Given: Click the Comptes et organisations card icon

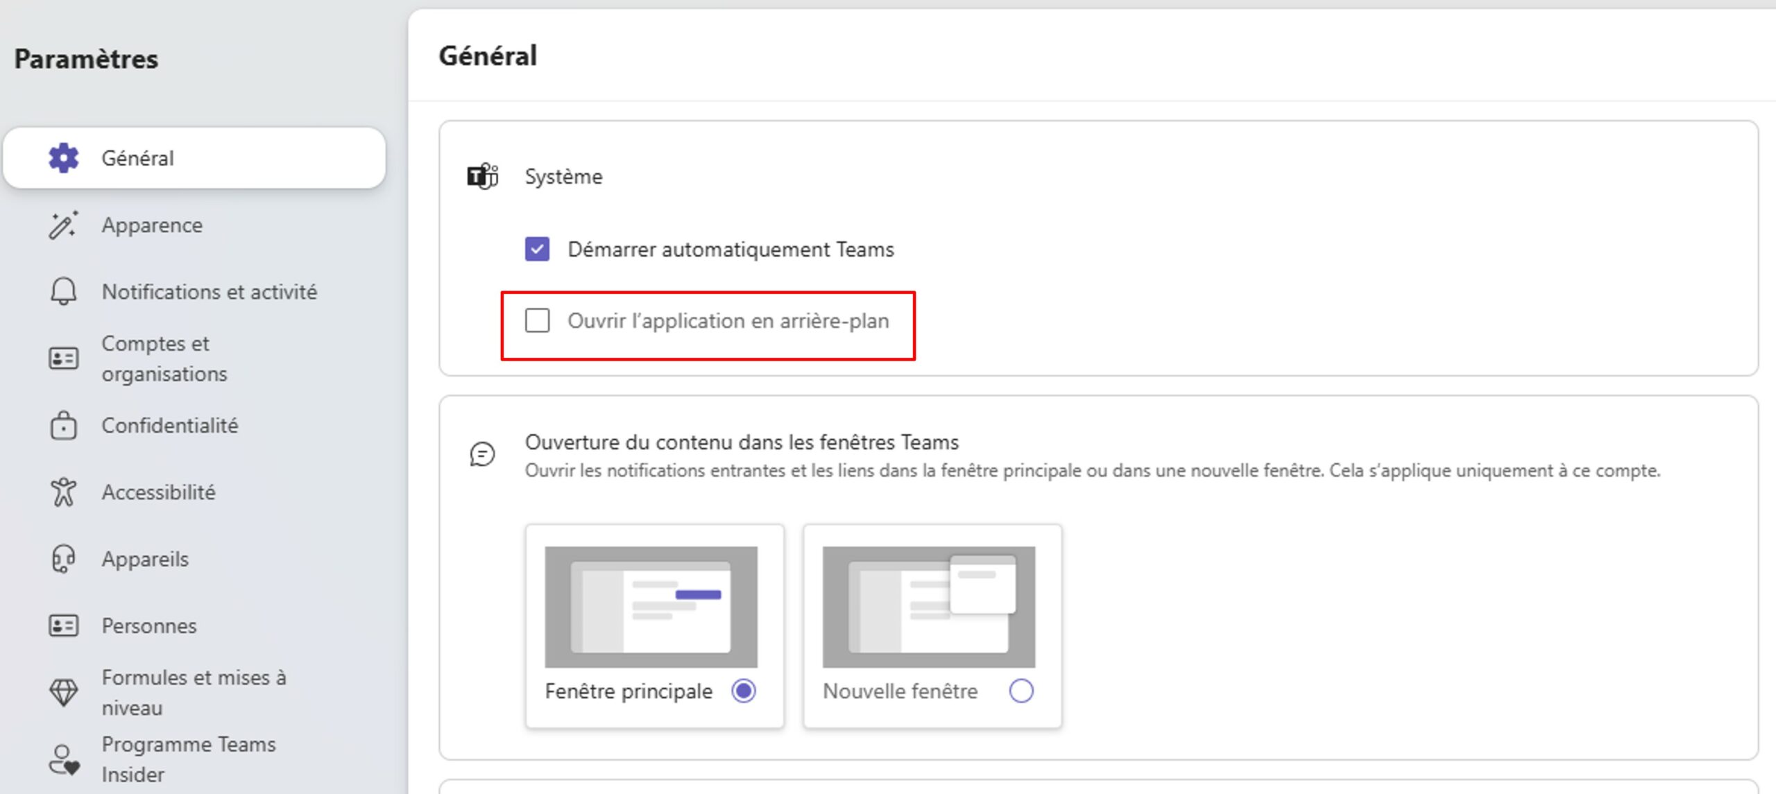Looking at the screenshot, I should coord(64,359).
